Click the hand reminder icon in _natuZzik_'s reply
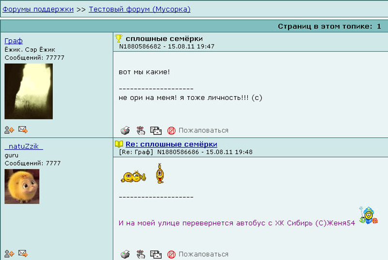Image resolution: width=388 pixels, height=260 pixels. (141, 254)
